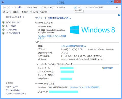Click システムはまだ評価されていません link
This screenshot has height=99, width=122.
(x=73, y=46)
